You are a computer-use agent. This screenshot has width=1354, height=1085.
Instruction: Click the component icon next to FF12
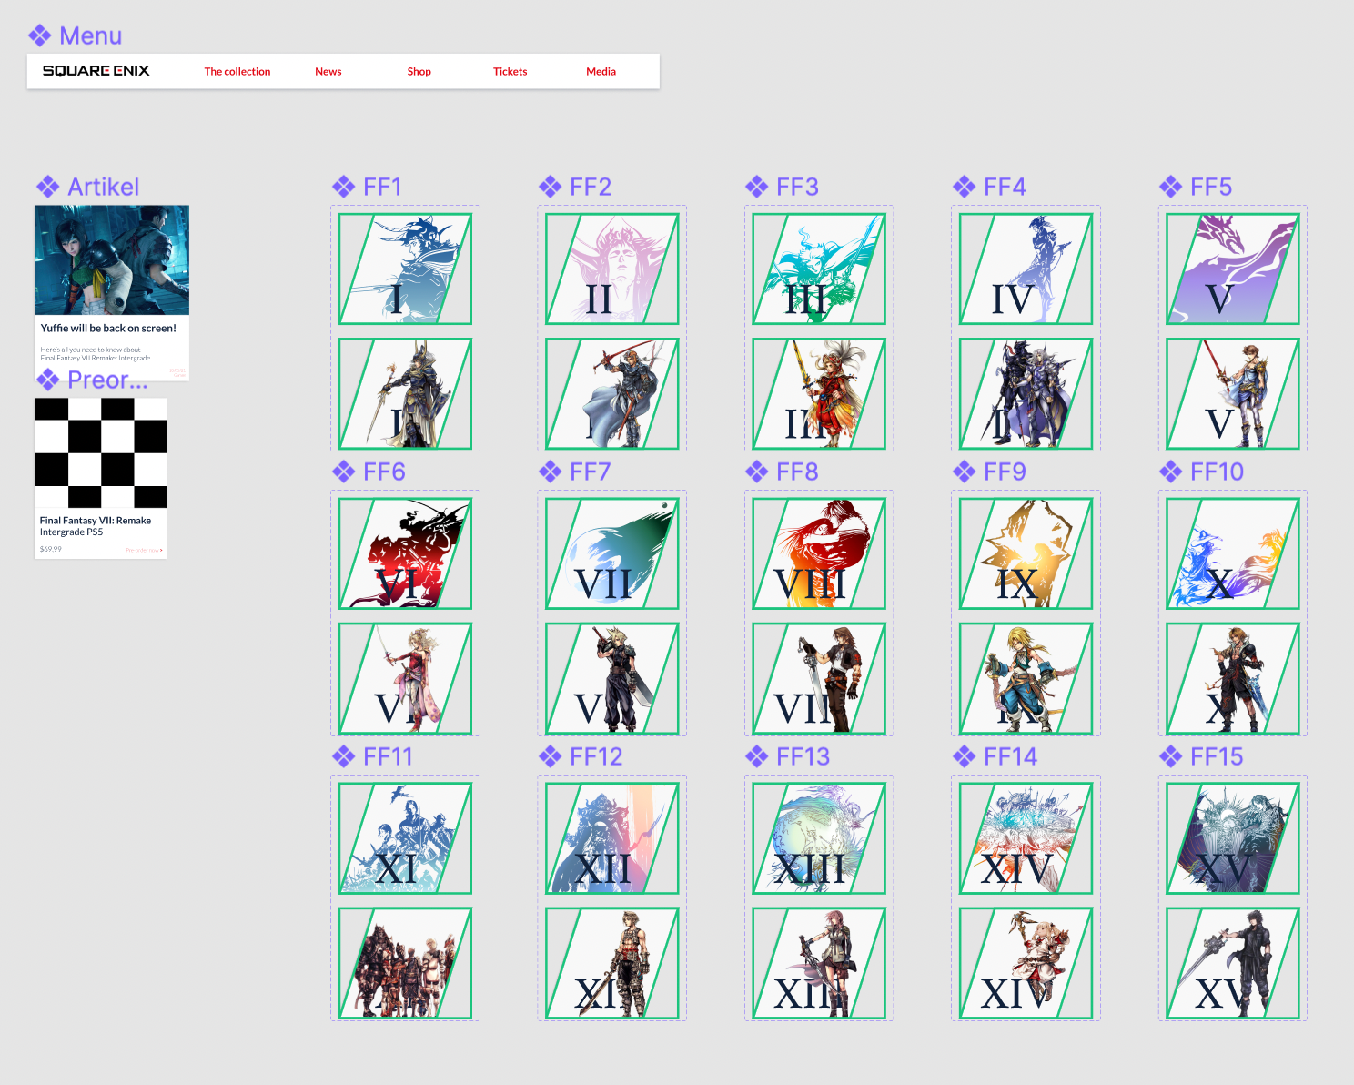[x=550, y=756]
